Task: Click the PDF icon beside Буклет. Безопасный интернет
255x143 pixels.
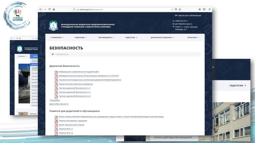Action: (56, 126)
